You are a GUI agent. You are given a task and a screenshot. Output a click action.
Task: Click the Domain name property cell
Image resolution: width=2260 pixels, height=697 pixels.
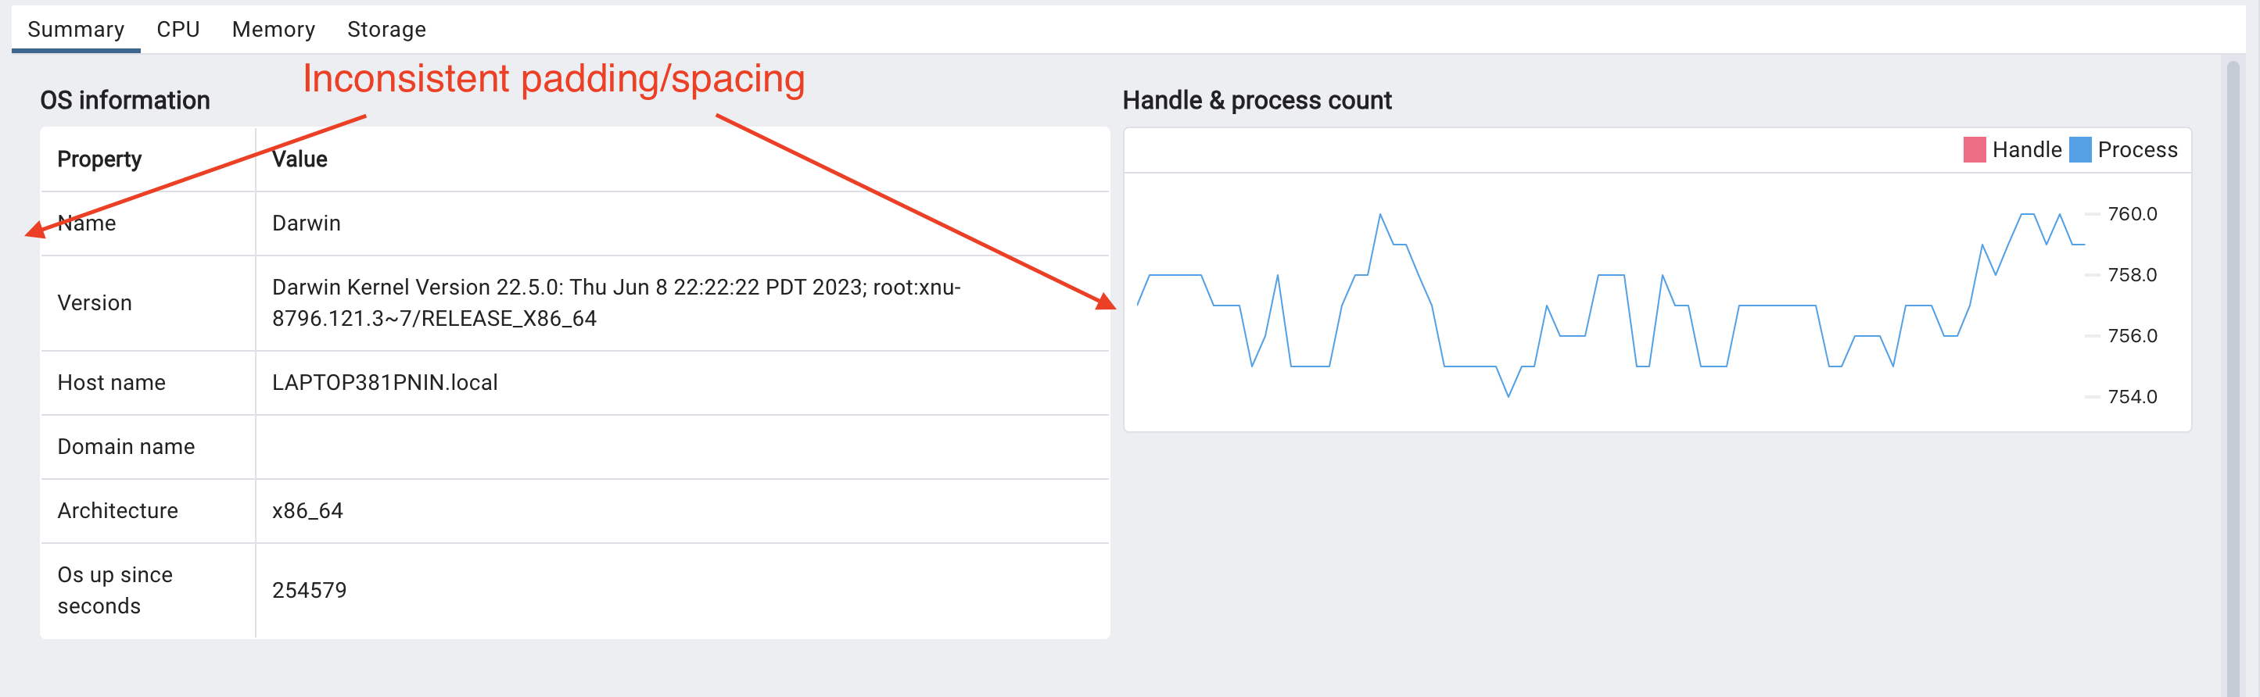click(x=125, y=447)
